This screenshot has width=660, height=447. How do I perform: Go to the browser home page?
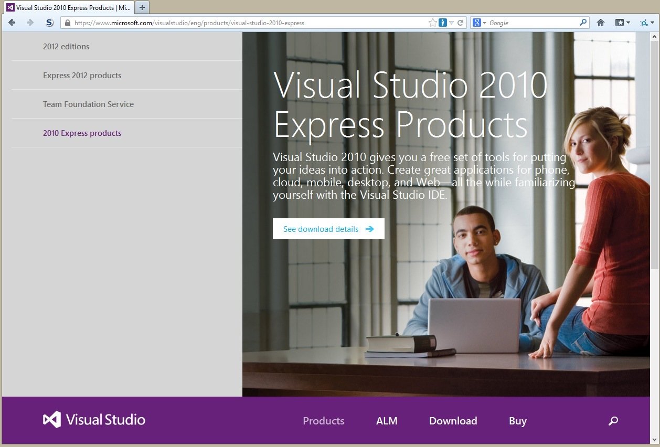(601, 23)
